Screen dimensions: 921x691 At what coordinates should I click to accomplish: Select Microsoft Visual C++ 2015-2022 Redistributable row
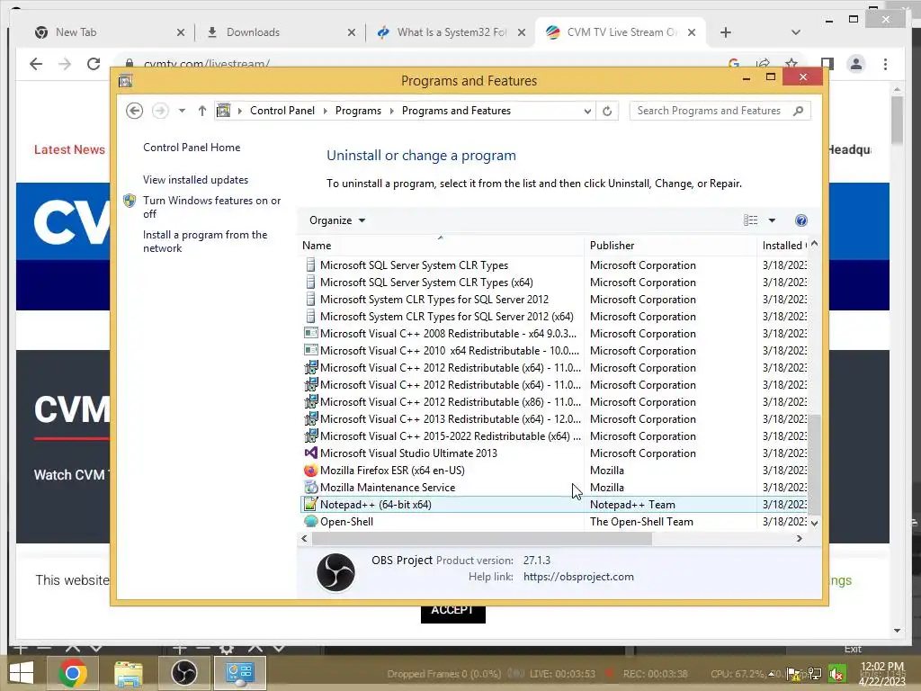click(x=554, y=436)
